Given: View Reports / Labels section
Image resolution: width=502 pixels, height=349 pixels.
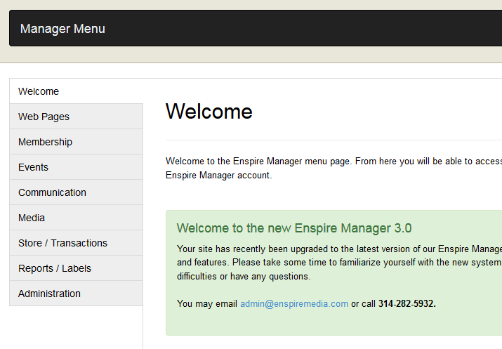Looking at the screenshot, I should click(x=77, y=268).
